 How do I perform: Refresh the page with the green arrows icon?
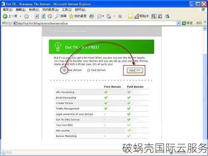click(43, 16)
